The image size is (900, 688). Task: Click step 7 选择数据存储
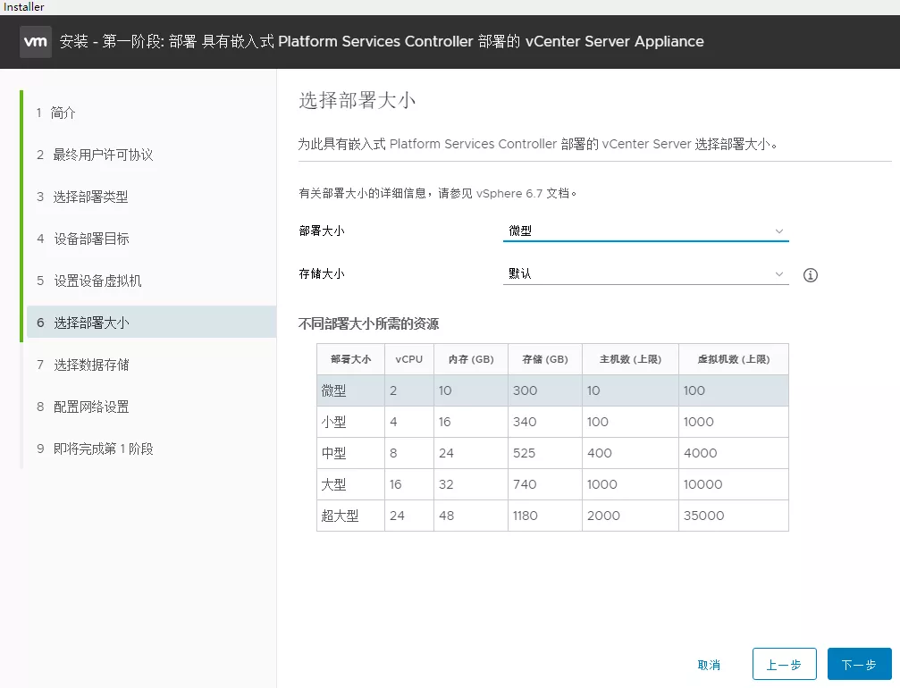click(x=91, y=365)
